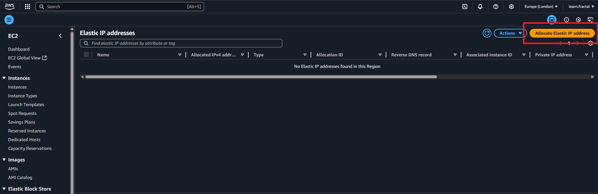Sort by Allocation ID column arrow
Screen dimensions: 598x194
pyautogui.click(x=380, y=55)
